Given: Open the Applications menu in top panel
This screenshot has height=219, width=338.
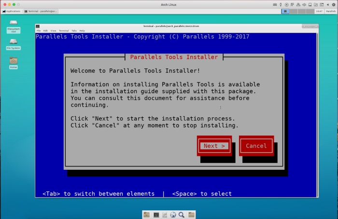Looking at the screenshot, I should click(12, 11).
